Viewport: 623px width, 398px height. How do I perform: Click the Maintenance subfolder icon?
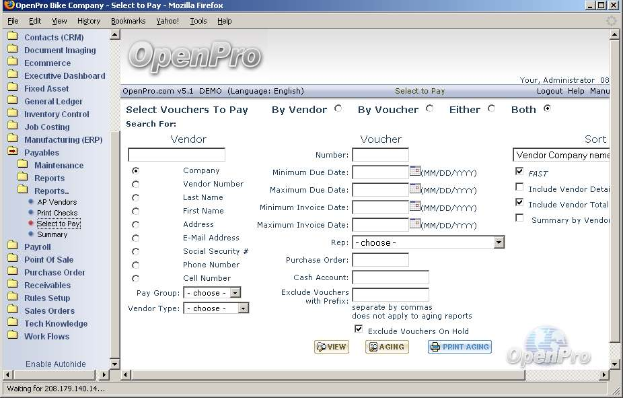click(23, 164)
